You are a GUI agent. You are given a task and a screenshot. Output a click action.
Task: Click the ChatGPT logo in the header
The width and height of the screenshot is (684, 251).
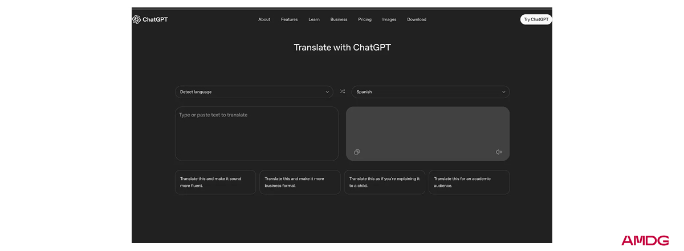(150, 19)
